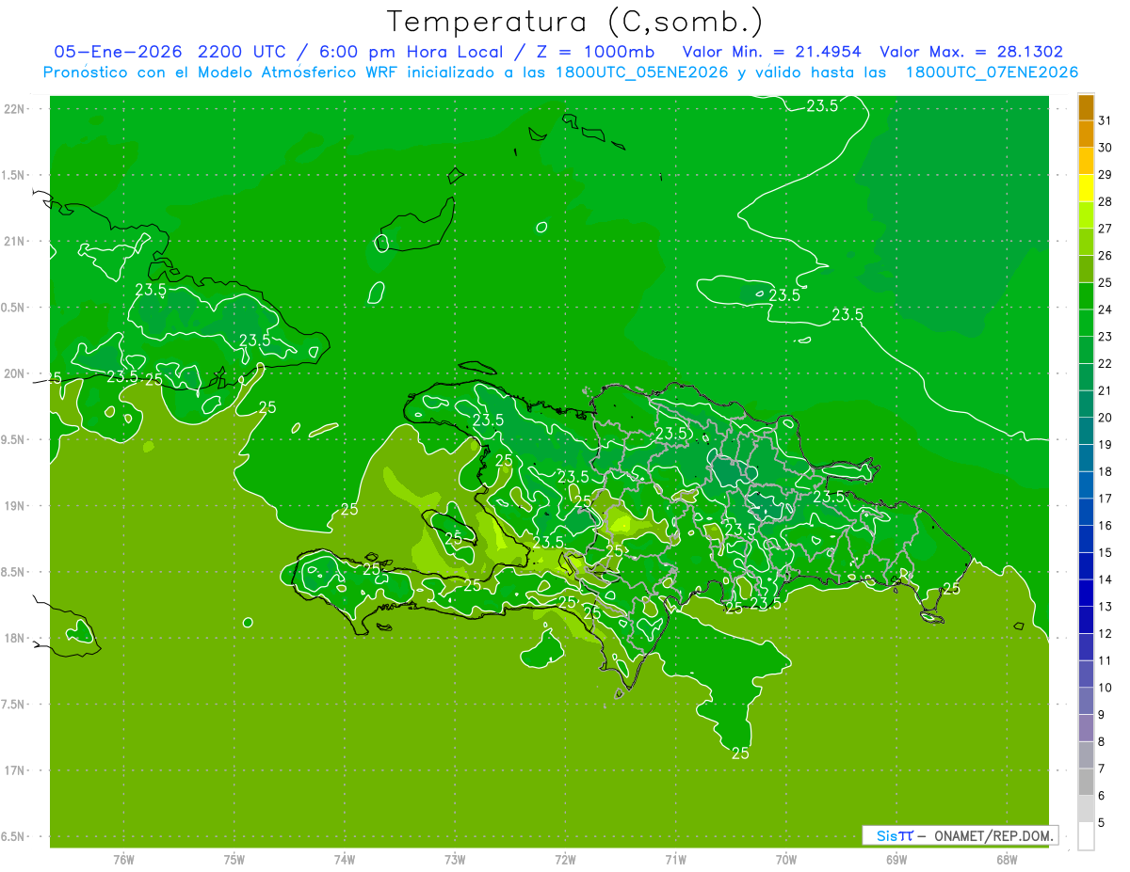Click the "7.5N" latitude axis label
Image resolution: width=1130 pixels, height=872 pixels.
[14, 705]
